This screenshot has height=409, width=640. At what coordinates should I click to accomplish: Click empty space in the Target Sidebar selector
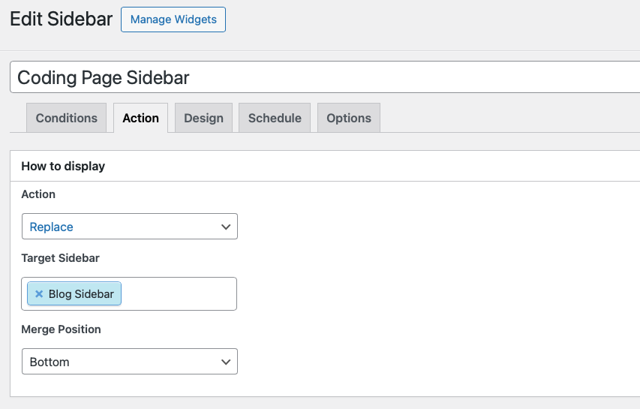[178, 294]
